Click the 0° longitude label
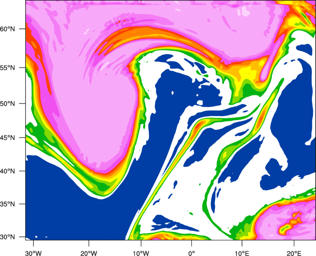The image size is (316, 256). click(x=192, y=253)
